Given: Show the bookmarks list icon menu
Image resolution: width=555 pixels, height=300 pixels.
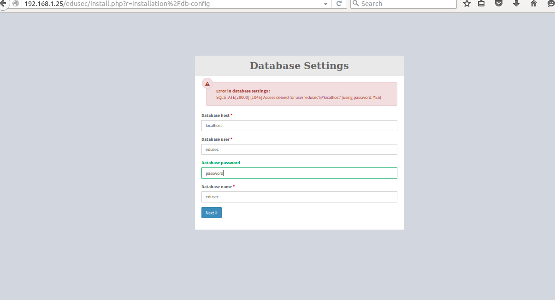Looking at the screenshot, I should pyautogui.click(x=481, y=3).
